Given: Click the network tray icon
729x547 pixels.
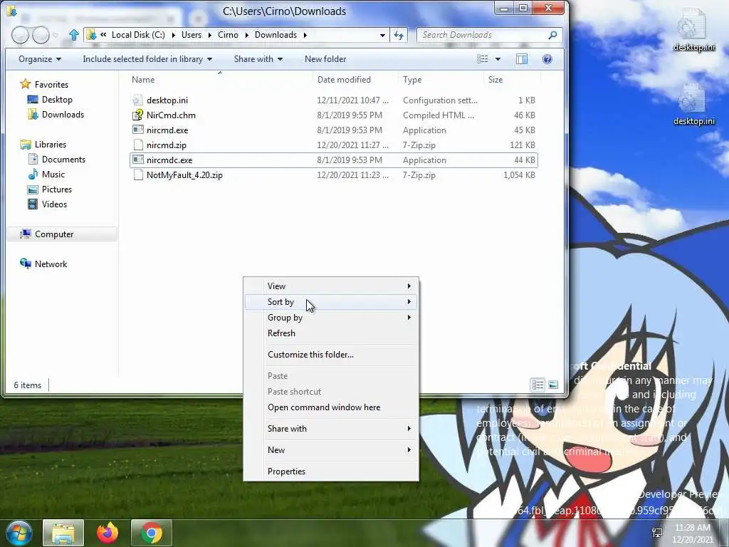Looking at the screenshot, I should pos(657,533).
